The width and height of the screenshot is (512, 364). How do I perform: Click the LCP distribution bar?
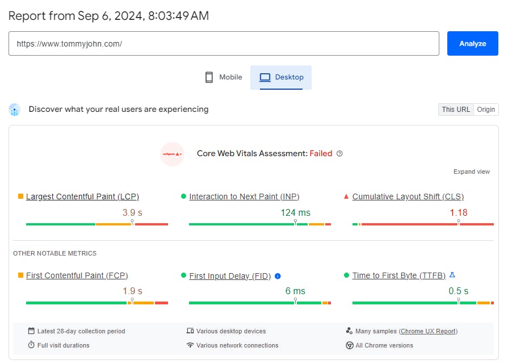97,224
